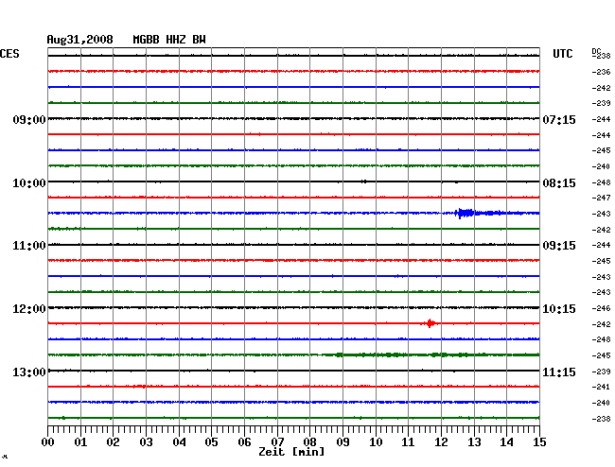Image resolution: width=615 pixels, height=467 pixels.
Task: Click the 10:00 local time label
Action: 29,183
